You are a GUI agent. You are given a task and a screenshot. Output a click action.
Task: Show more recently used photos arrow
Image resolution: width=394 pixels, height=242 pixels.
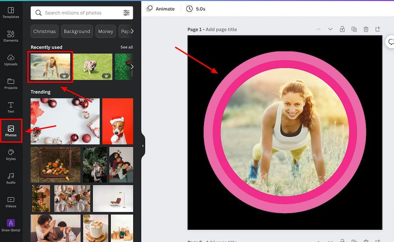tap(132, 67)
